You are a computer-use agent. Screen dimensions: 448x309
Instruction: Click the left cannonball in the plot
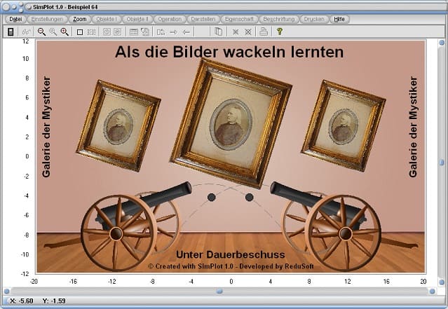pos(212,197)
